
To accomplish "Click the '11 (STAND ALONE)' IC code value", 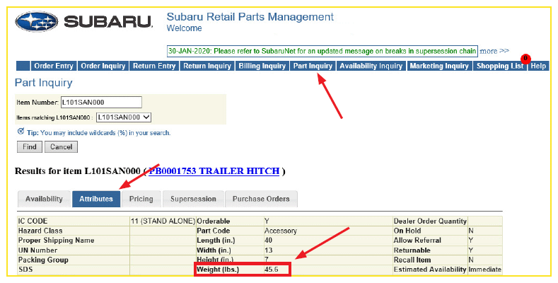I will pyautogui.click(x=163, y=221).
